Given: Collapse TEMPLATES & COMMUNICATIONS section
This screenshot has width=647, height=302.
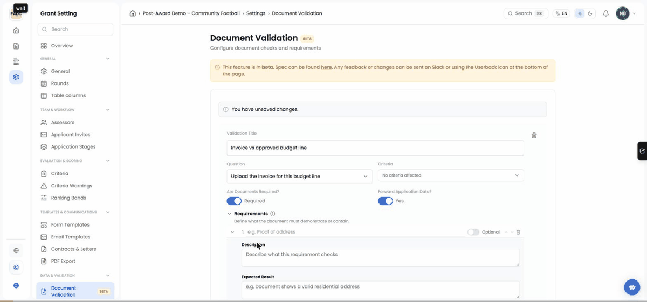Looking at the screenshot, I should 108,212.
